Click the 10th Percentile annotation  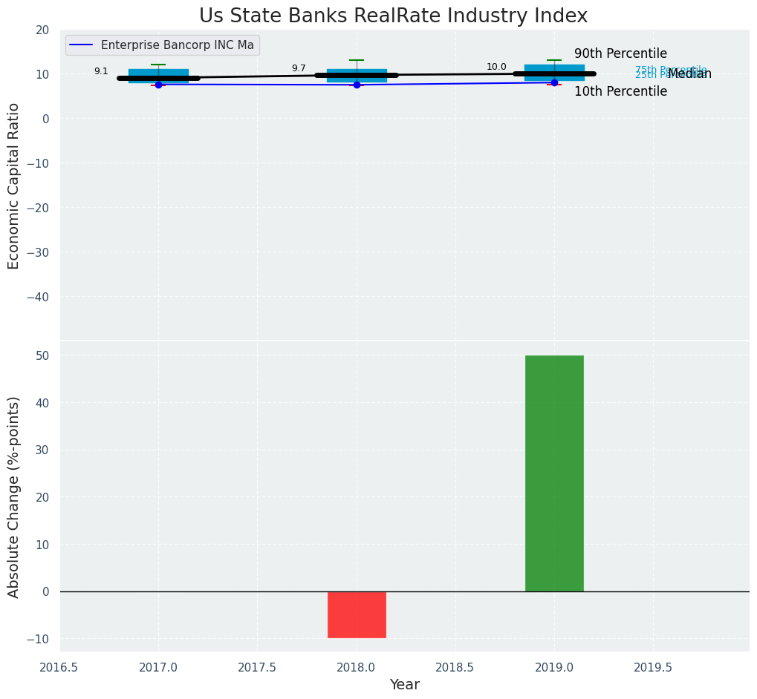(620, 92)
